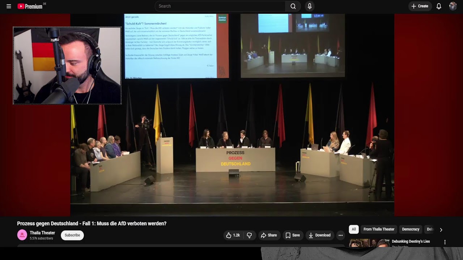Open Debunking Destiny's Lies video title
The height and width of the screenshot is (260, 463).
click(411, 241)
